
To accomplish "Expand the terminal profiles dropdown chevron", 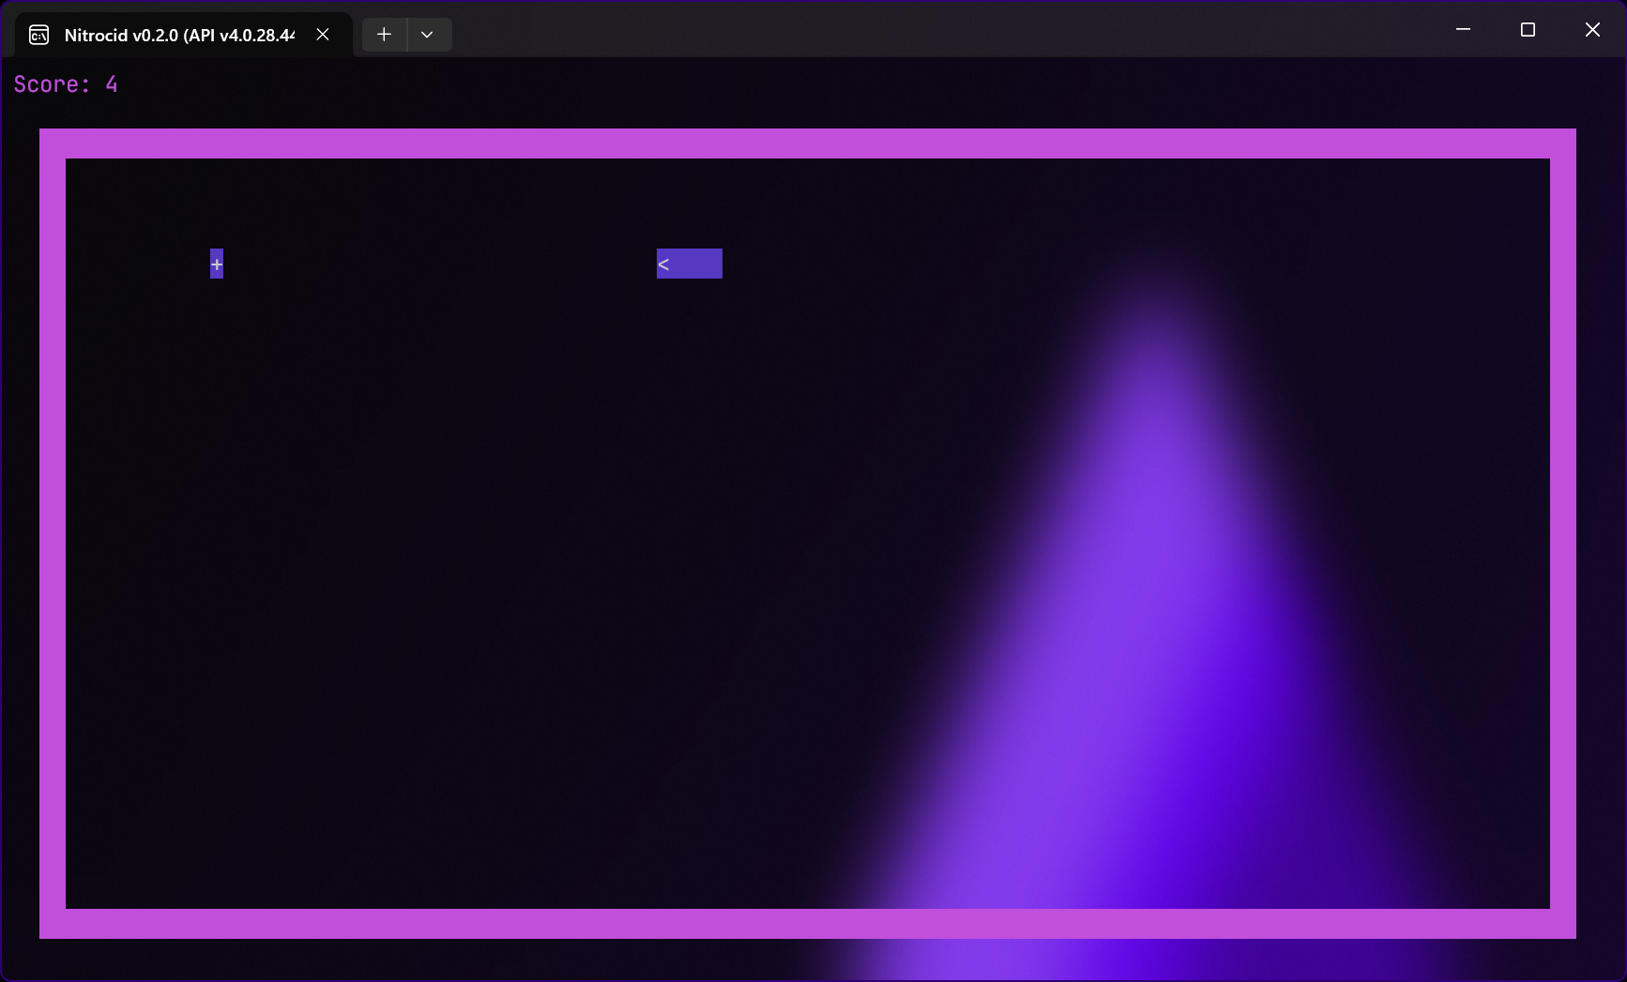I will pyautogui.click(x=427, y=35).
